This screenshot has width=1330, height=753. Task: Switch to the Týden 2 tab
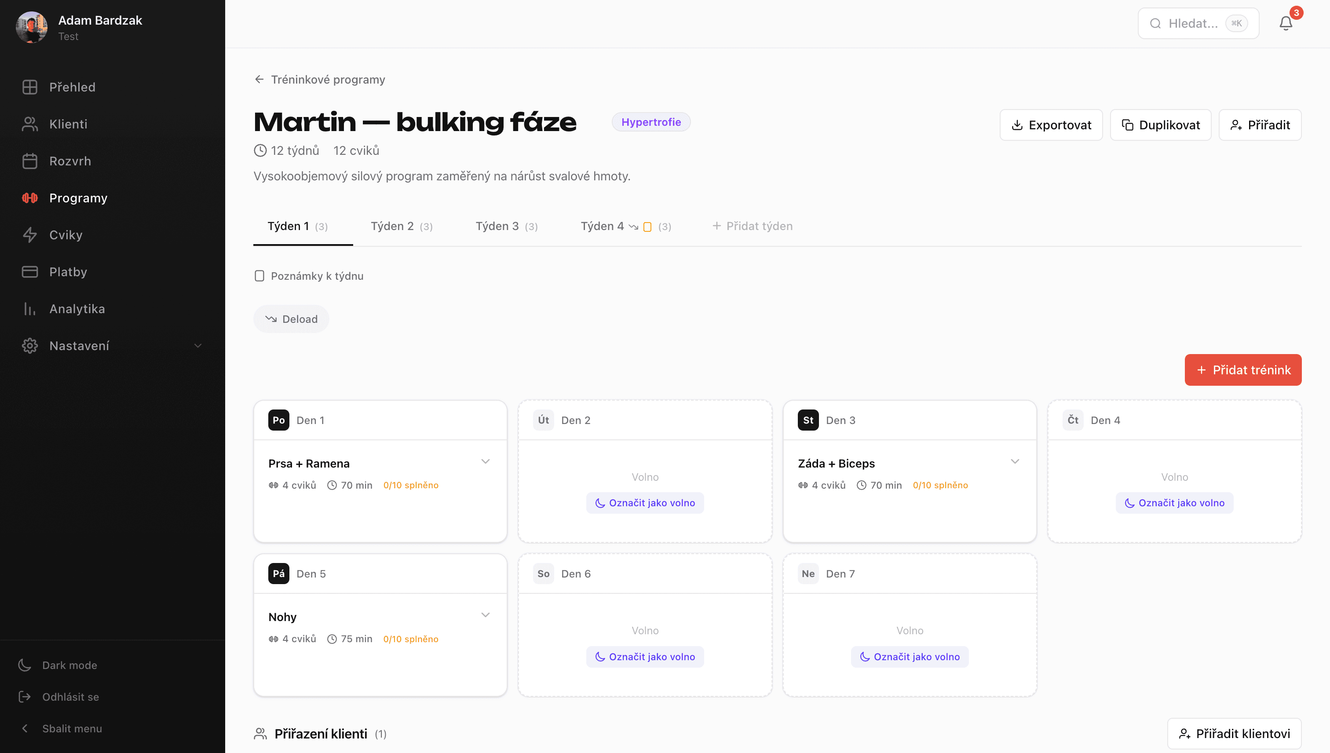[x=402, y=226]
